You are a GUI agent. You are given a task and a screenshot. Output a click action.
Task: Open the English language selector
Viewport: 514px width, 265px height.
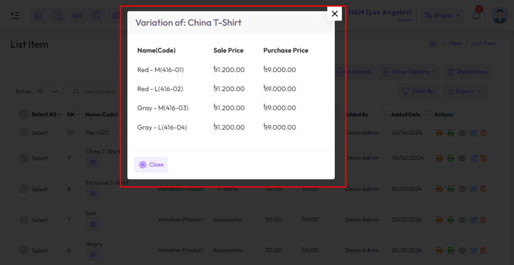pyautogui.click(x=442, y=16)
